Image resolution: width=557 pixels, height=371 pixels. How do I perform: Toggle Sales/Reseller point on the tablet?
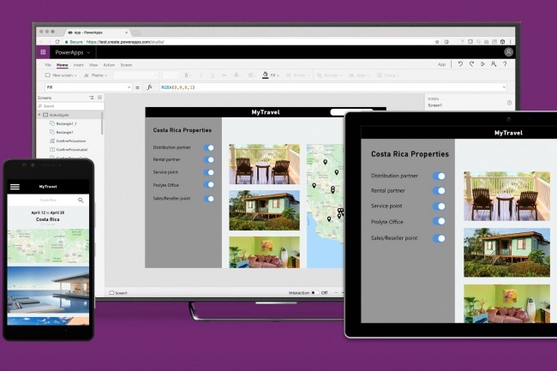pyautogui.click(x=439, y=238)
